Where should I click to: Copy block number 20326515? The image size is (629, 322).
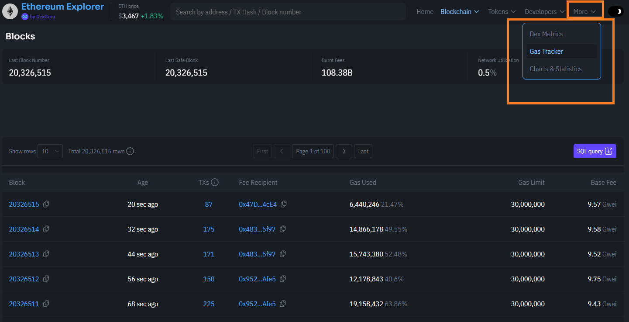(46, 204)
